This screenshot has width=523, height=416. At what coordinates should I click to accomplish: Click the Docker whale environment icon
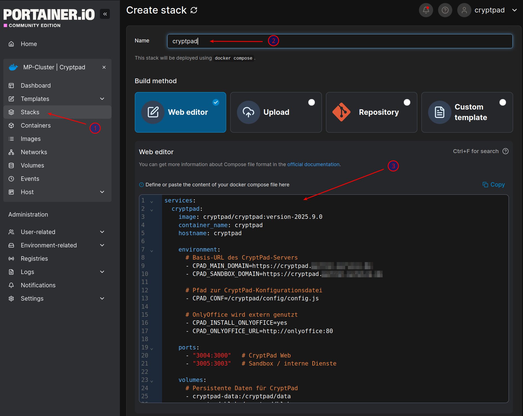point(13,67)
